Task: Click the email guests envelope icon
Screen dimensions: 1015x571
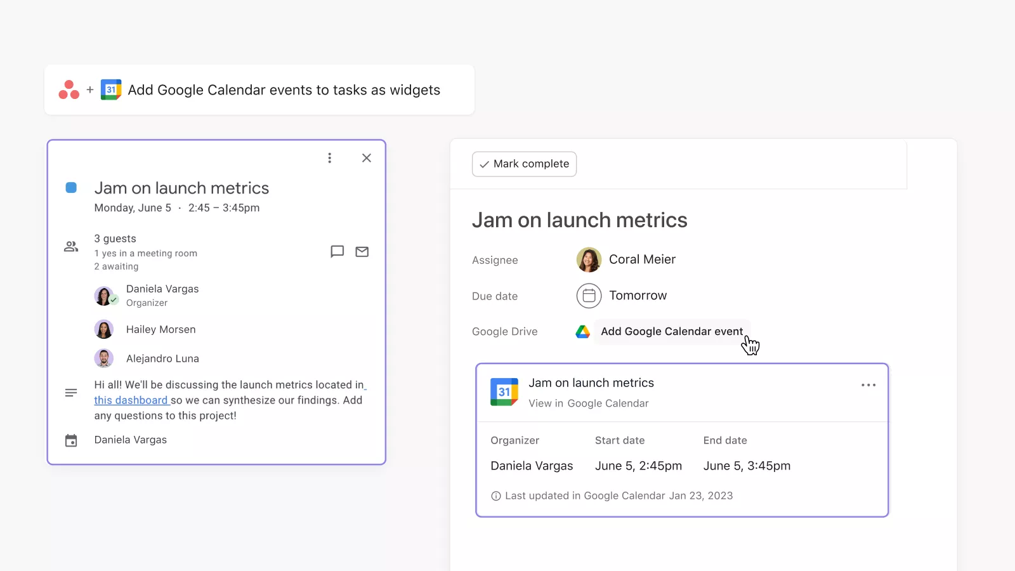Action: [x=362, y=252]
